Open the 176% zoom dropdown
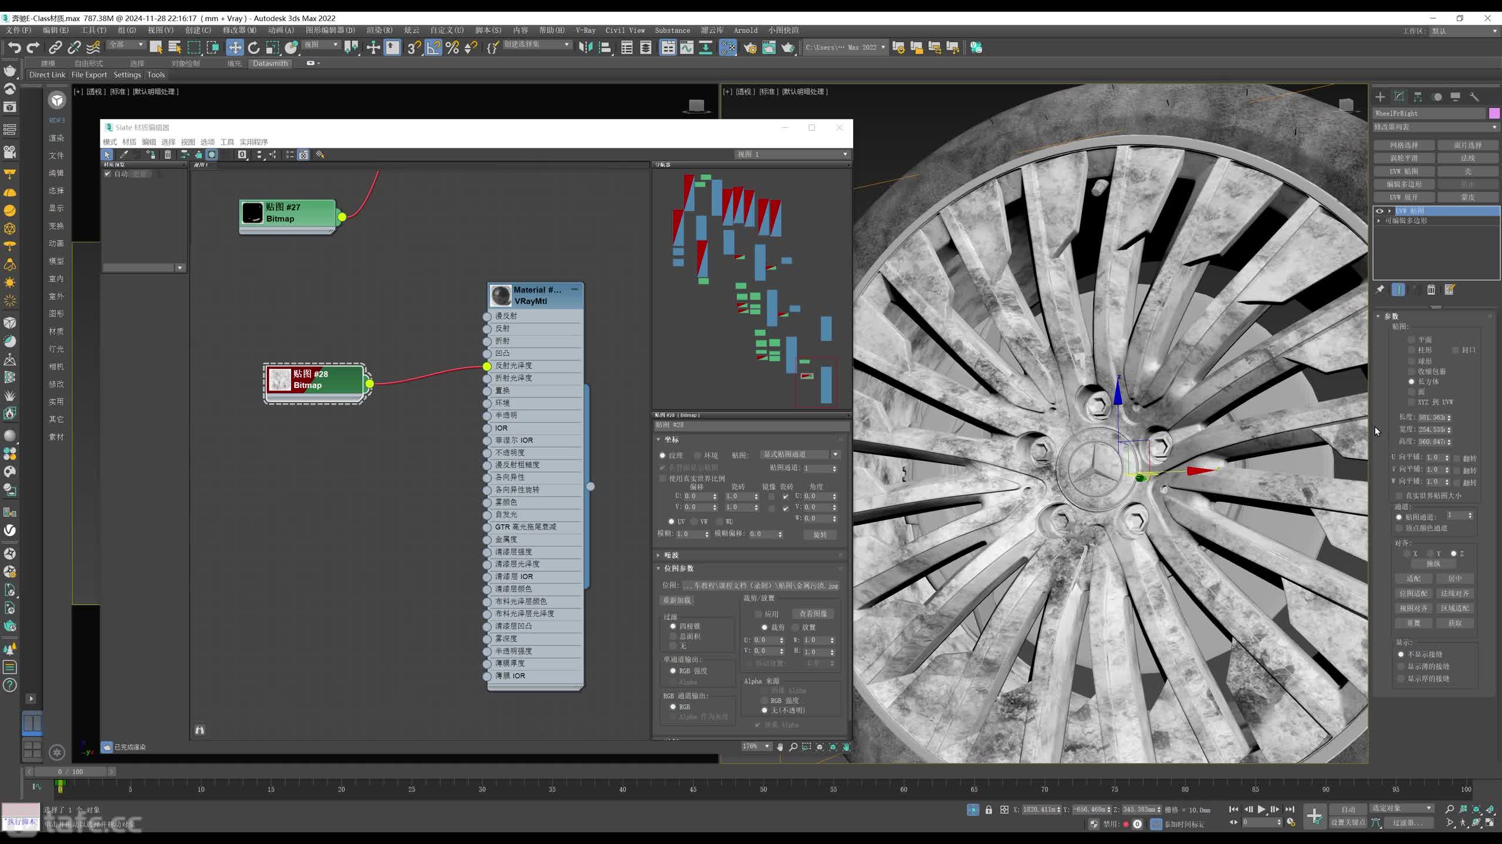 click(x=756, y=746)
